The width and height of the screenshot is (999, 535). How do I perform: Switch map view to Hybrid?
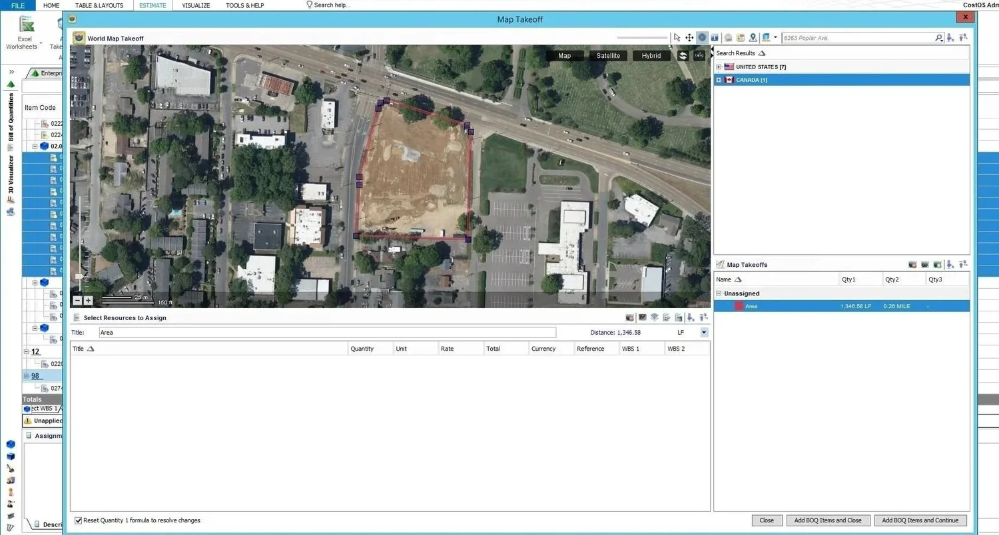(x=651, y=56)
